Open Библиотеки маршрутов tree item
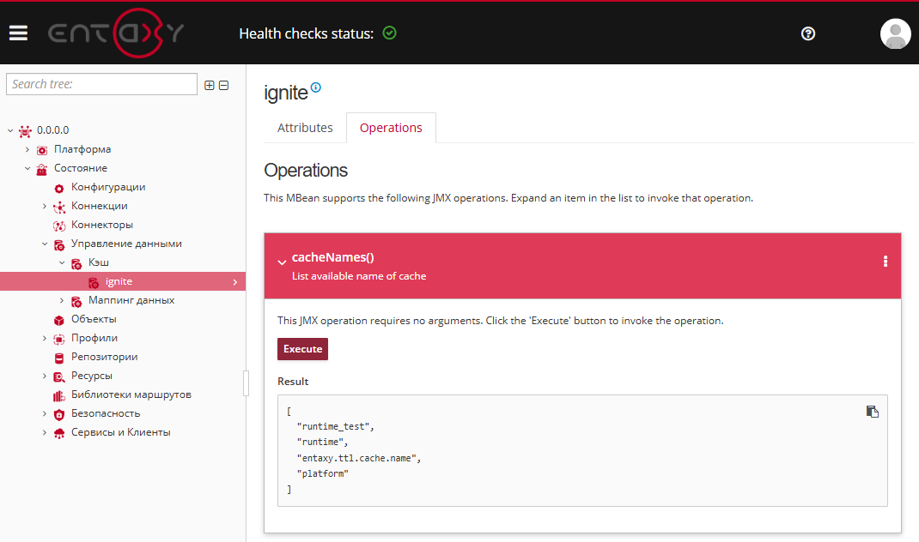The image size is (919, 542). 131,394
